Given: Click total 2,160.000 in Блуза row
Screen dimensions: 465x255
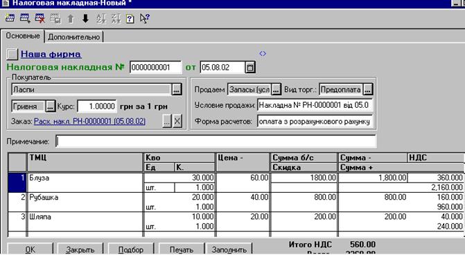Looking at the screenshot, I should coord(401,187).
